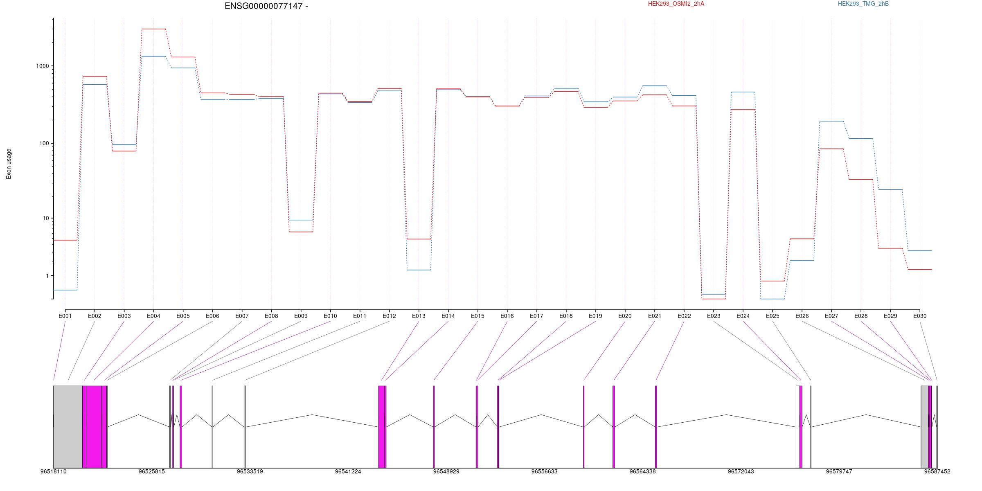Click the E006 exon label
The image size is (982, 491).
[212, 316]
